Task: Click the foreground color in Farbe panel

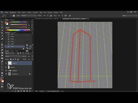Action: click(6, 23)
